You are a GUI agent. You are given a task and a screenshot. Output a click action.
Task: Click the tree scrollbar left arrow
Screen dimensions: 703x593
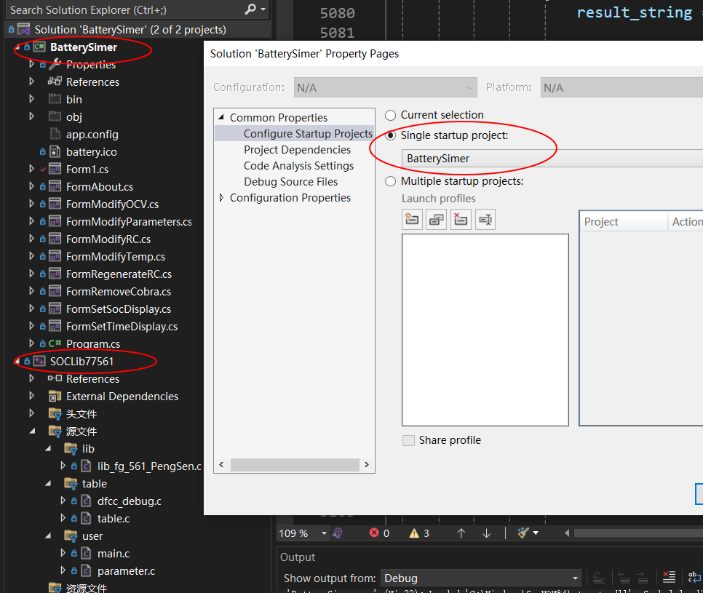(221, 464)
